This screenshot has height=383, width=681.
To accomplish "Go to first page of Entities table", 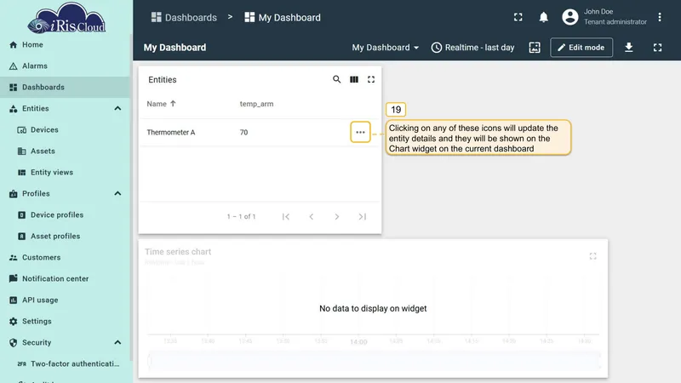I will pyautogui.click(x=286, y=217).
